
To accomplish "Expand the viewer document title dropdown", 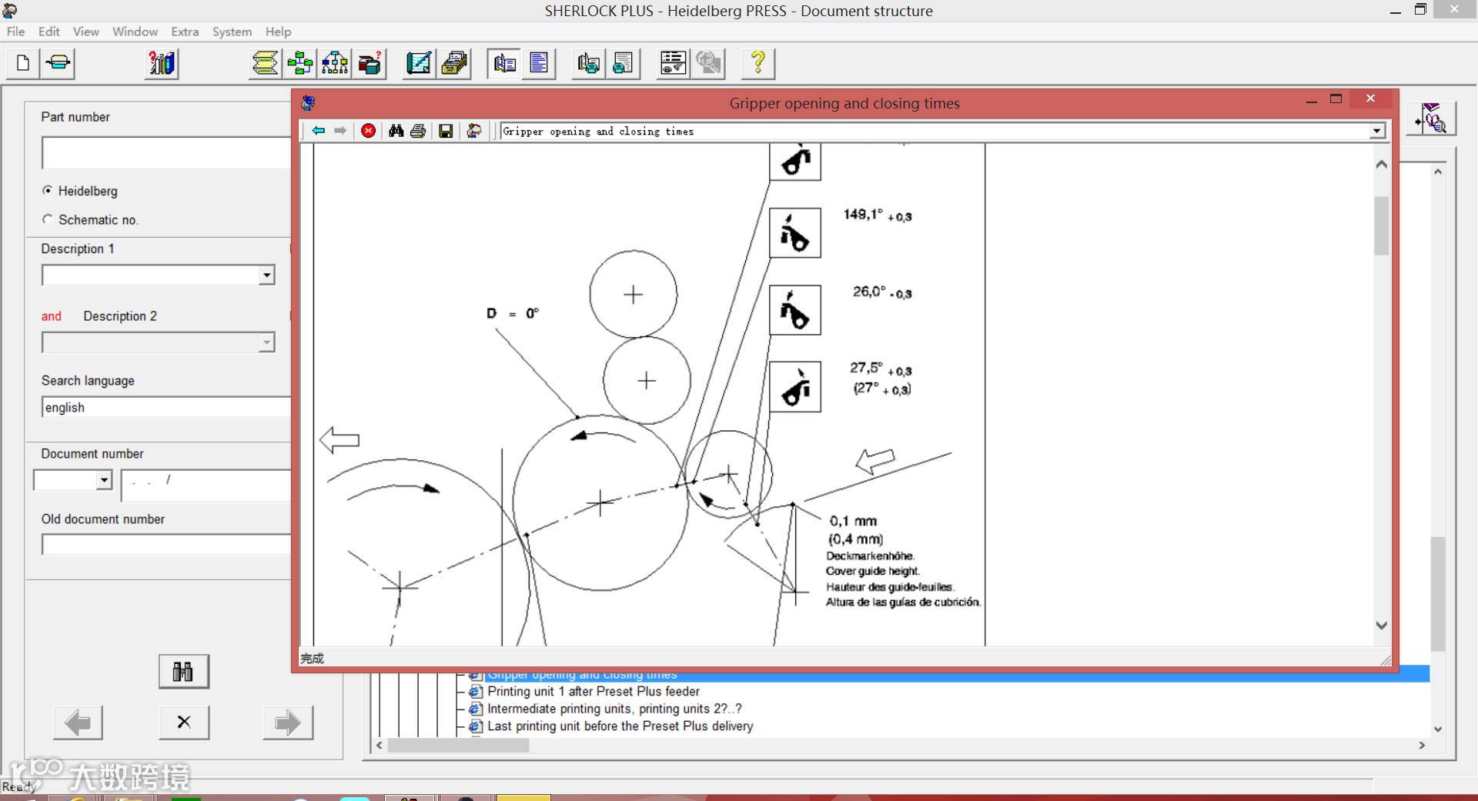I will tap(1376, 132).
